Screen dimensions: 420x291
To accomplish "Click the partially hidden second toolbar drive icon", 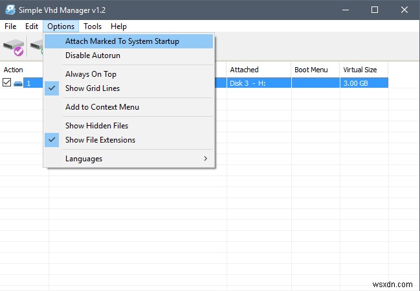I will pos(36,47).
